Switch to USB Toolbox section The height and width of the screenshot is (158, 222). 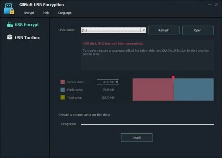click(x=27, y=38)
